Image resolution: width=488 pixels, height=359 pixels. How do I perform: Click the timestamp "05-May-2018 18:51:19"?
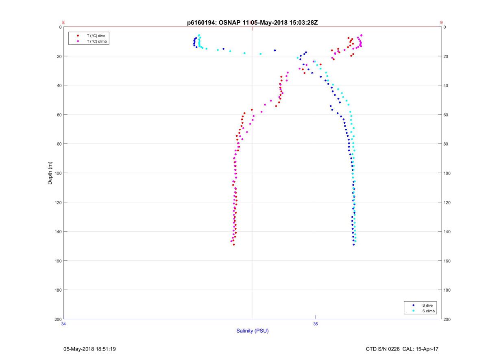tap(89, 349)
